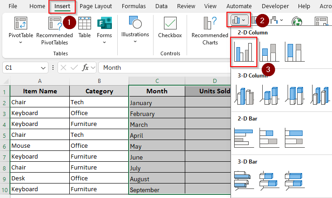Select the Category header cell
Image resolution: width=332 pixels, height=198 pixels.
pyautogui.click(x=99, y=91)
